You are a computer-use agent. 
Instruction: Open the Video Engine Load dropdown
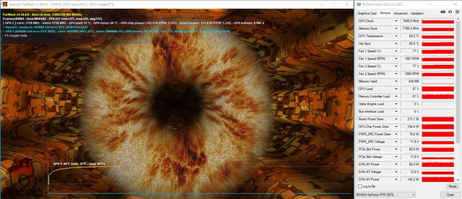(x=396, y=104)
